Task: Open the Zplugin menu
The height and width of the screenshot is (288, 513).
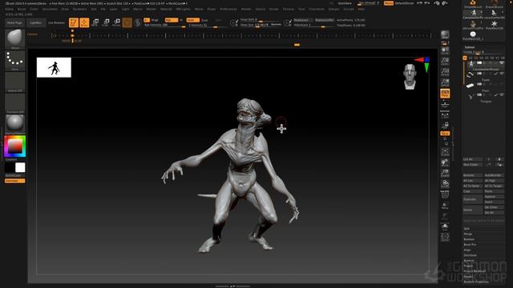Action: 333,9
